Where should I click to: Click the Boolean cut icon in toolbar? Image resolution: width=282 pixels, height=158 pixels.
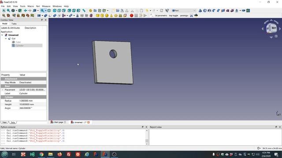point(50,16)
